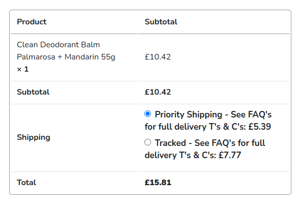Select the Priority Shipping radio button

click(x=148, y=114)
